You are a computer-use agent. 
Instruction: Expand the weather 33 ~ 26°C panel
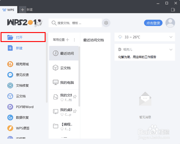click(x=171, y=37)
